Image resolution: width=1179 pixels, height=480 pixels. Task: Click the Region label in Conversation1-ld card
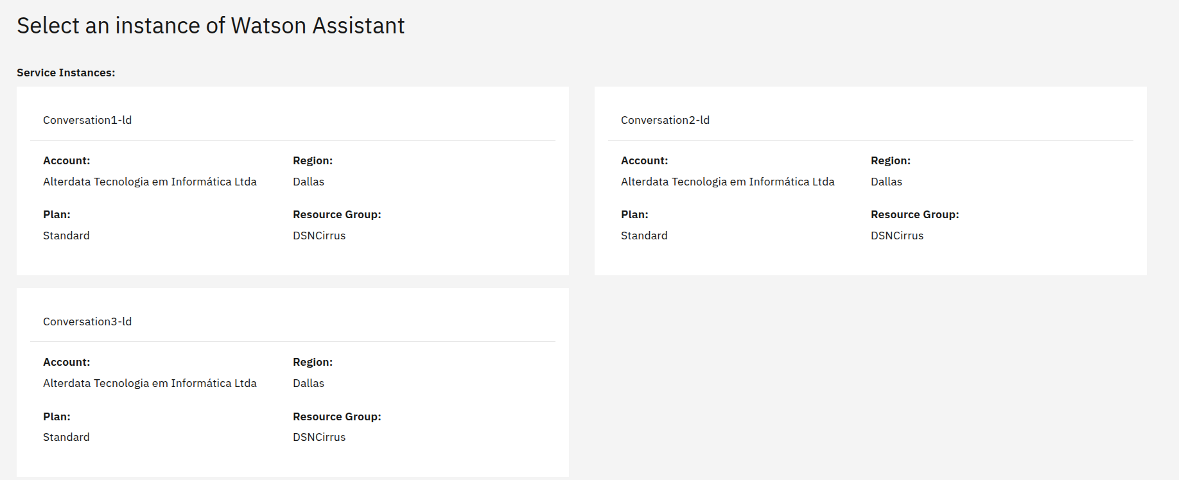click(313, 160)
